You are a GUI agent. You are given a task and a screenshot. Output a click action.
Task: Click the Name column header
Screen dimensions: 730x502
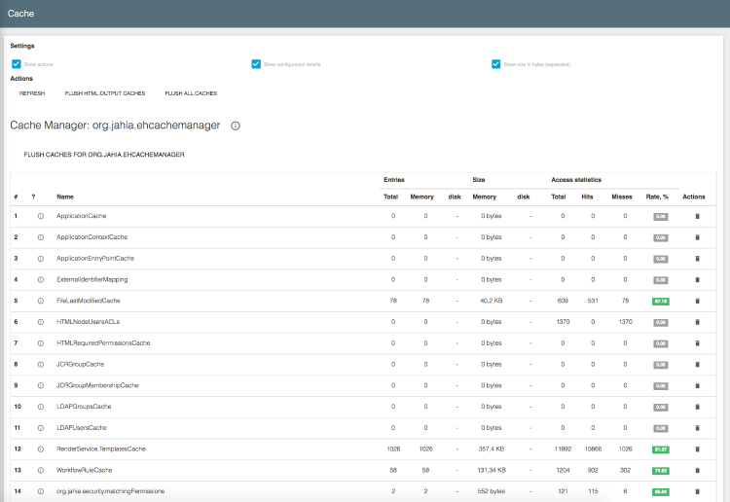(65, 197)
